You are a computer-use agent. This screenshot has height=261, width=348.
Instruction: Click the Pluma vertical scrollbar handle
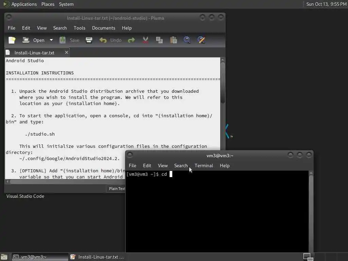[x=223, y=83]
